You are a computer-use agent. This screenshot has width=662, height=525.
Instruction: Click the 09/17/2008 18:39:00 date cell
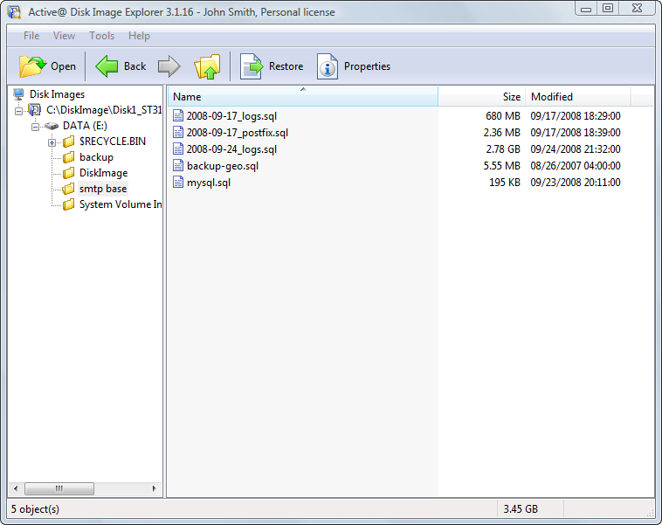tap(576, 133)
